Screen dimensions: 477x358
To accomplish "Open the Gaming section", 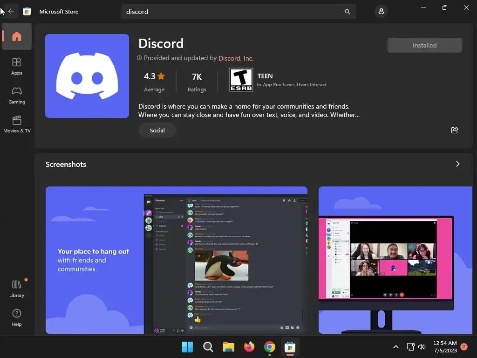I will tap(17, 95).
